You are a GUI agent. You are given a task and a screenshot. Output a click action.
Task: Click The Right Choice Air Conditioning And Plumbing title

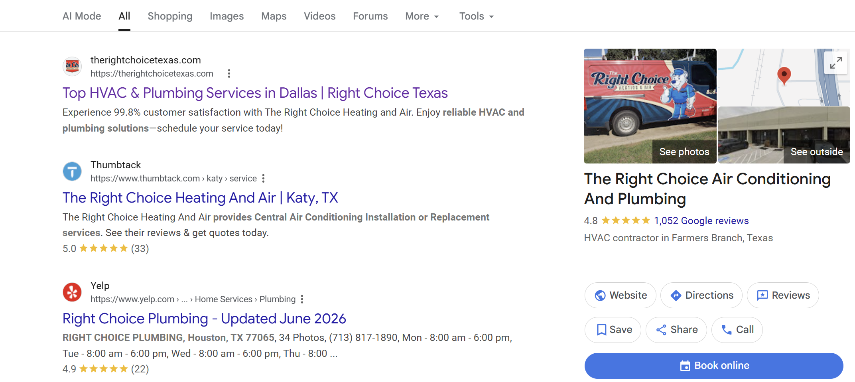[707, 189]
